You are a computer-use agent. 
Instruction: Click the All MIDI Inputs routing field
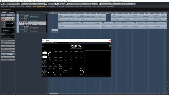(8, 31)
